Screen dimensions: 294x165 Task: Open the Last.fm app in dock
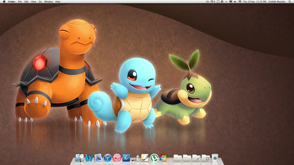(117, 158)
